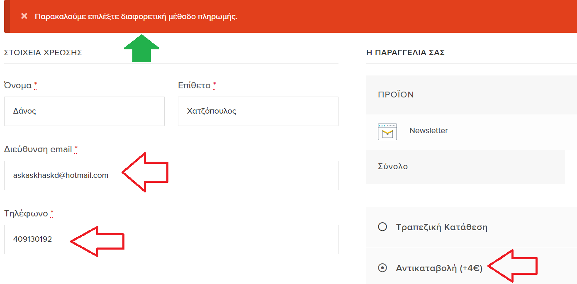Click red arrow pointing at email field
Screen dimensions: 577x284
146,172
